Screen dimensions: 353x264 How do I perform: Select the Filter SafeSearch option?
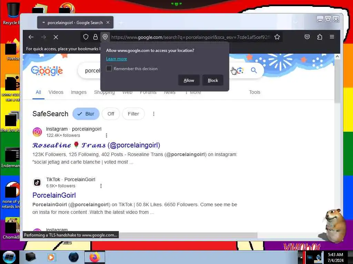133,114
